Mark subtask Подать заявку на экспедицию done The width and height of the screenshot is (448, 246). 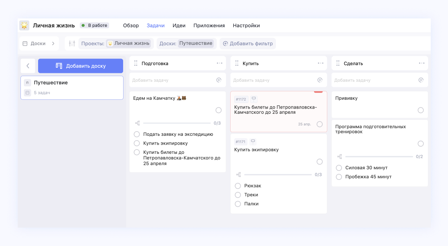pyautogui.click(x=137, y=134)
